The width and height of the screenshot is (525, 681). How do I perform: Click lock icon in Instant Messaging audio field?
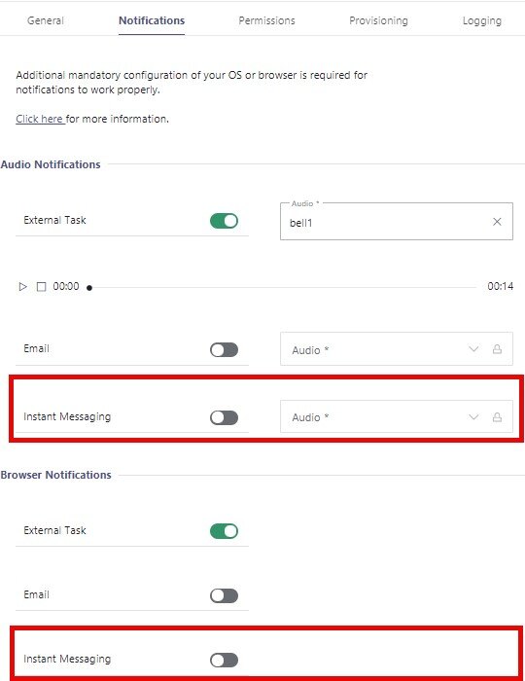497,417
